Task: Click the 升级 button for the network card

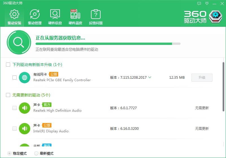Action: [202, 78]
